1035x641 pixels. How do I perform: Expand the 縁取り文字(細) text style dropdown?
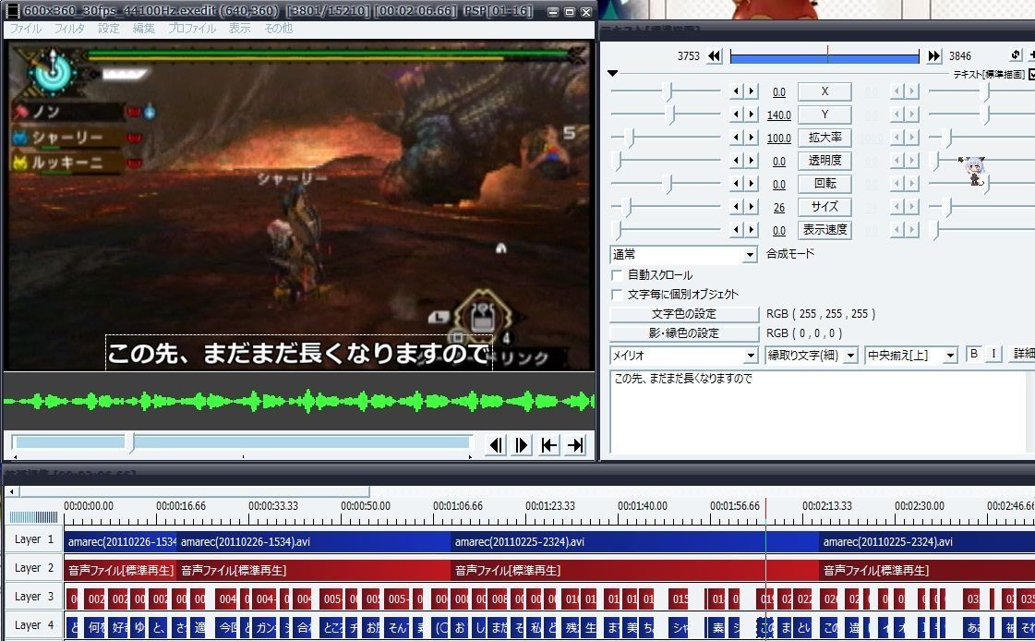[x=812, y=356]
